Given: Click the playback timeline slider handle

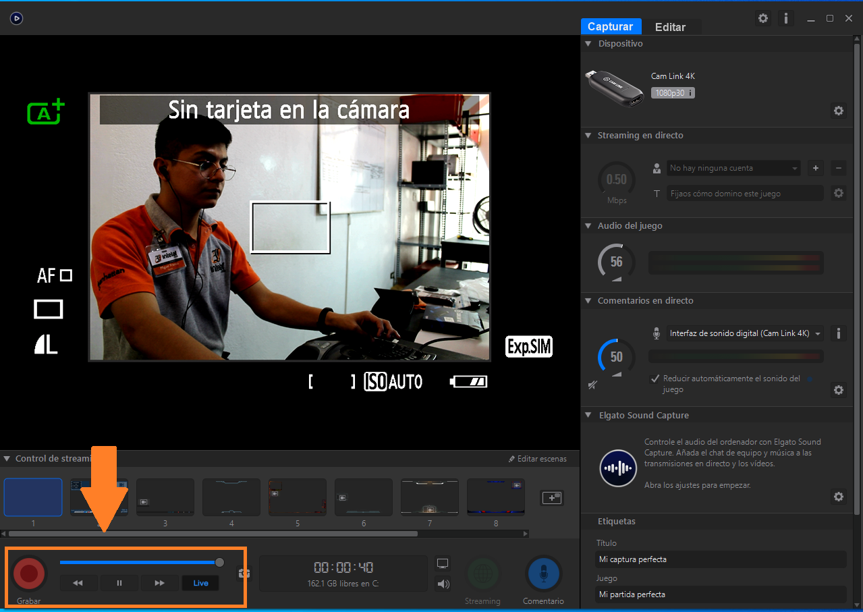Looking at the screenshot, I should point(219,562).
